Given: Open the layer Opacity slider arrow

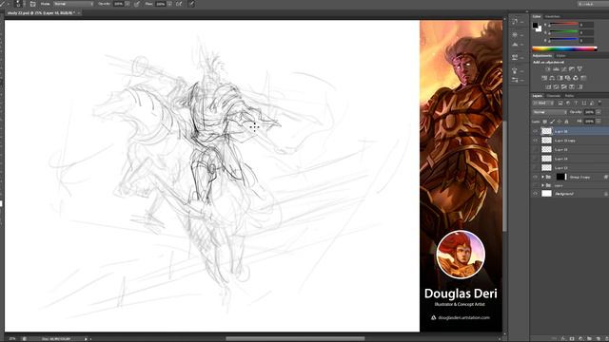Looking at the screenshot, I should coord(599,112).
